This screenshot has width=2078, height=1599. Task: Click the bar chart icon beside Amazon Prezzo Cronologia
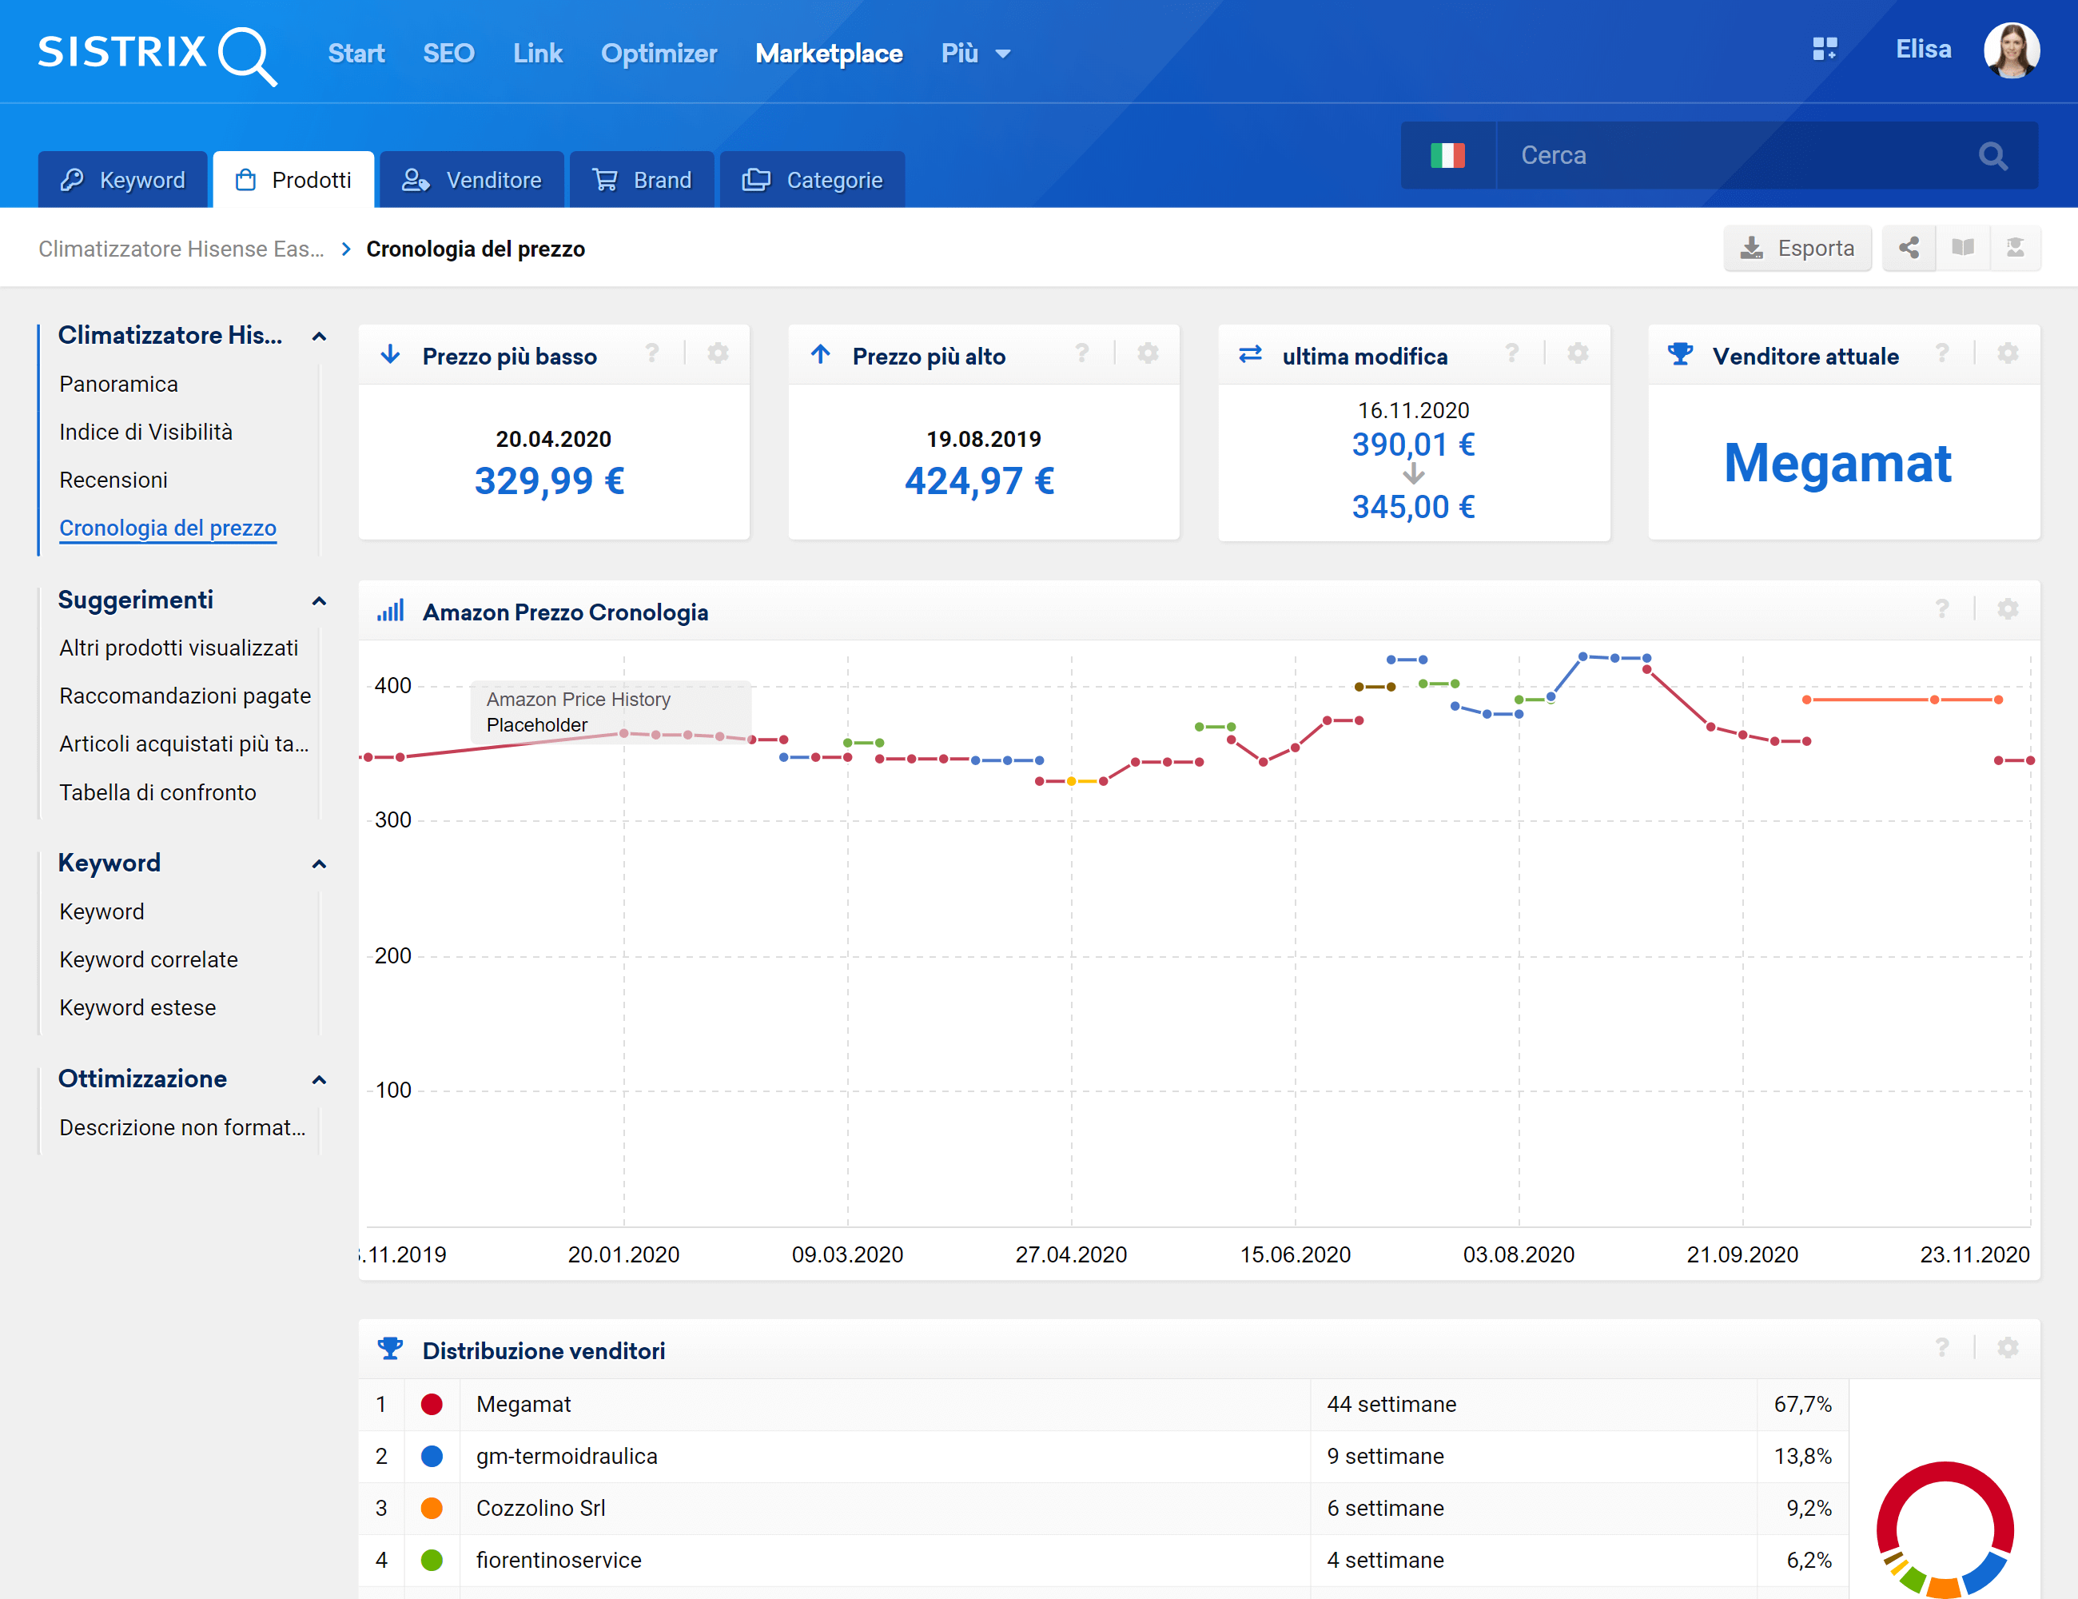tap(390, 611)
